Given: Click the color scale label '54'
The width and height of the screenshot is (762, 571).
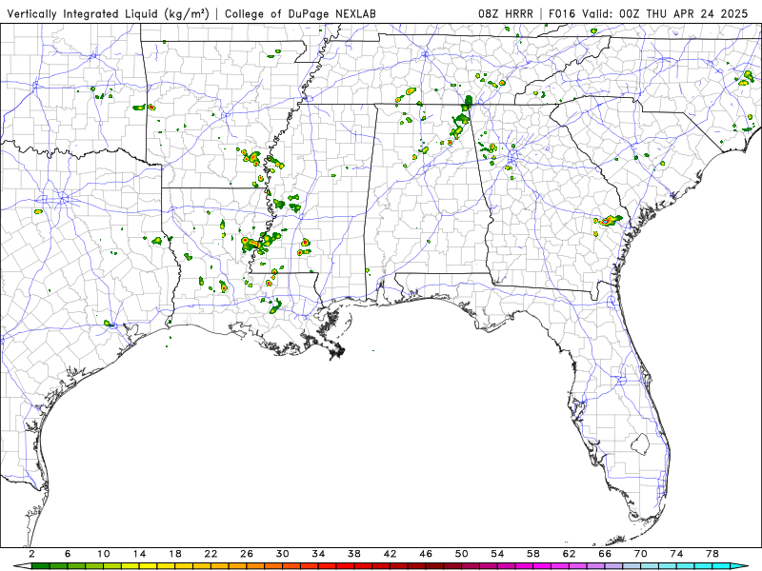Looking at the screenshot, I should pyautogui.click(x=497, y=554).
